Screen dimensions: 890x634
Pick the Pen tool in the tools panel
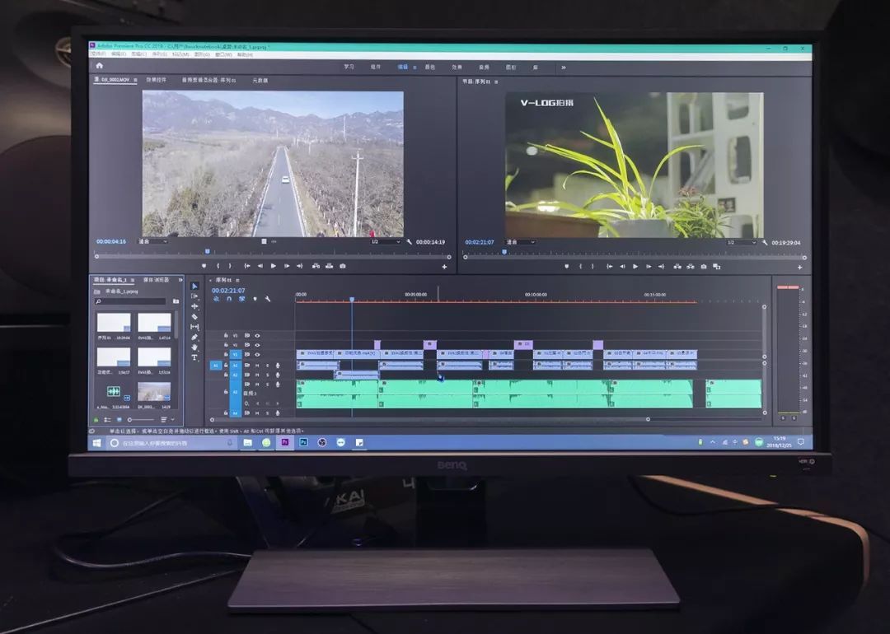pos(194,337)
